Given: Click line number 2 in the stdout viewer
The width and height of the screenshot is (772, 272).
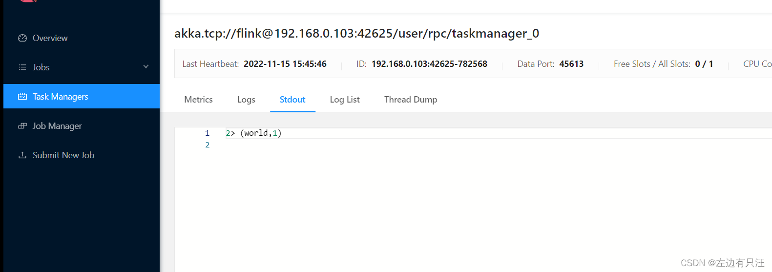Looking at the screenshot, I should click(x=208, y=145).
